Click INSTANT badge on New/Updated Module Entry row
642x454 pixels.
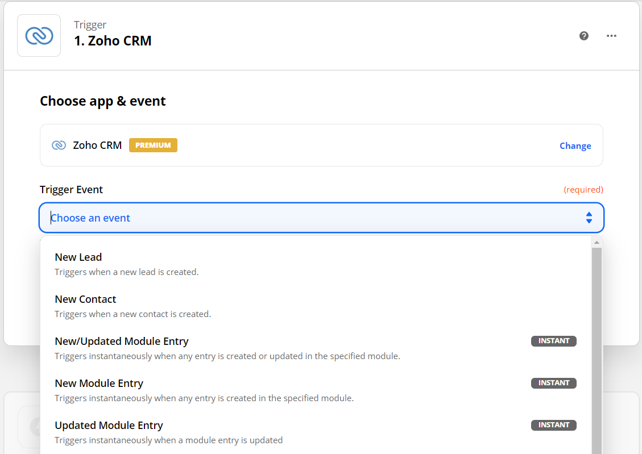[x=553, y=341]
